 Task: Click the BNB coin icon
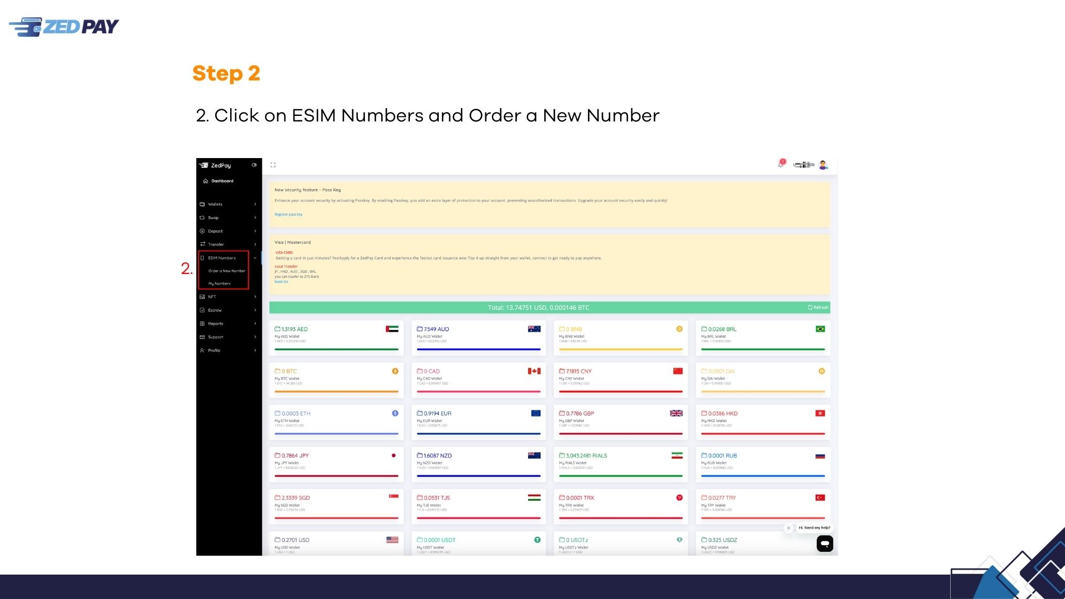[679, 329]
